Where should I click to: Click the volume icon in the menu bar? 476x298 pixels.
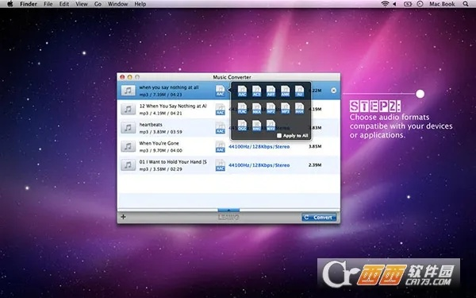coord(394,4)
